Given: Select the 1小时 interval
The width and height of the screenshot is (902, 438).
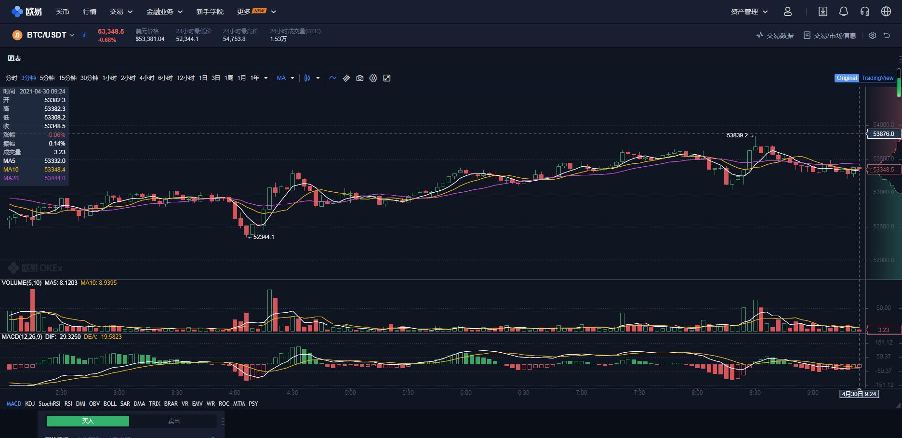Looking at the screenshot, I should [x=109, y=78].
